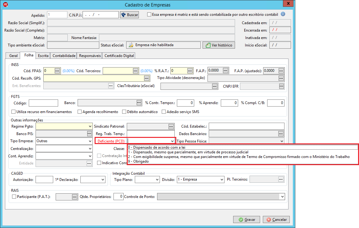This screenshot has height=228, width=359.
Task: Toggle 'Indicativo Cons' checkbox
Action: coord(99,163)
